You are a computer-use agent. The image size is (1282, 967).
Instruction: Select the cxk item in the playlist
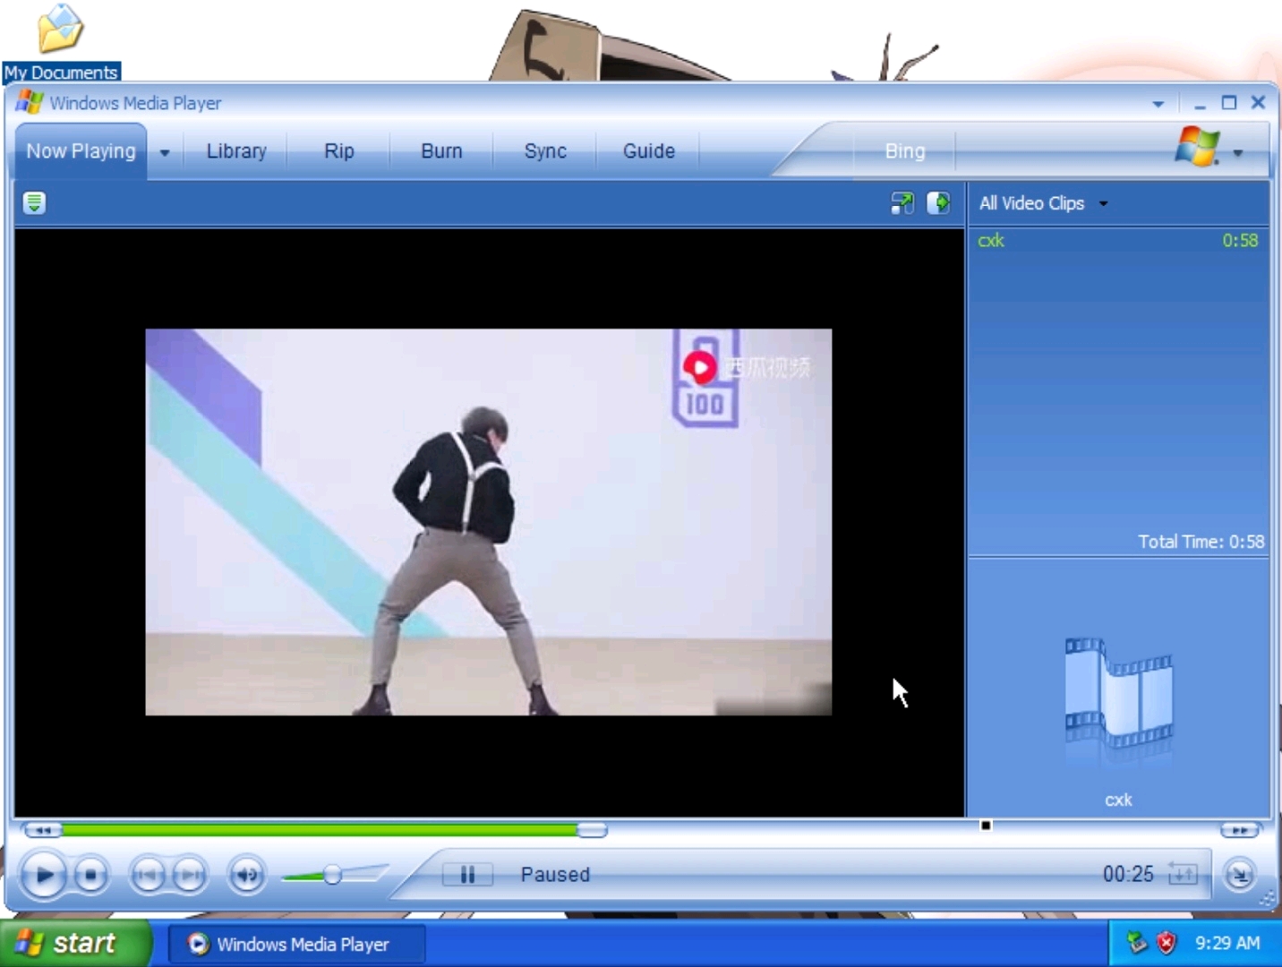[1118, 240]
